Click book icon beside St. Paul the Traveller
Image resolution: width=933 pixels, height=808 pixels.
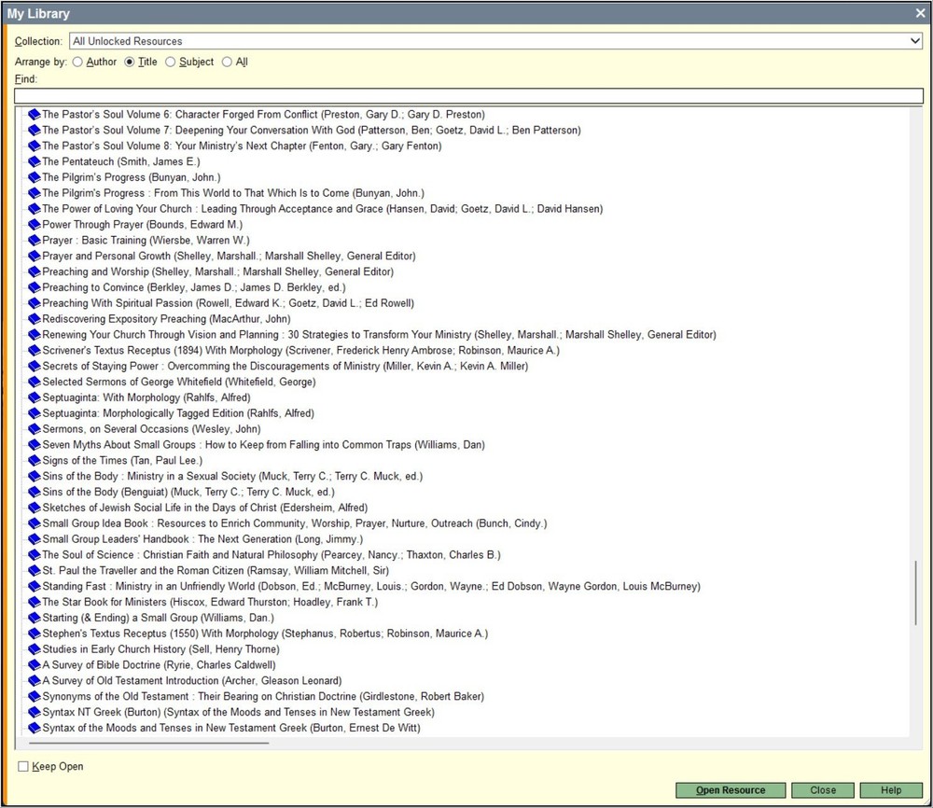coord(35,571)
